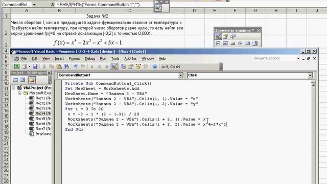The image size is (327, 184).
Task: Select the Option Button control in Control Toolbox
Action: pos(240,43)
